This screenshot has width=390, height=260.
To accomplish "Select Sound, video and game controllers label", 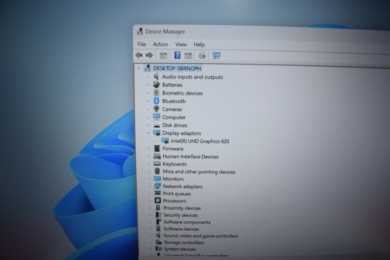I will pos(201,236).
